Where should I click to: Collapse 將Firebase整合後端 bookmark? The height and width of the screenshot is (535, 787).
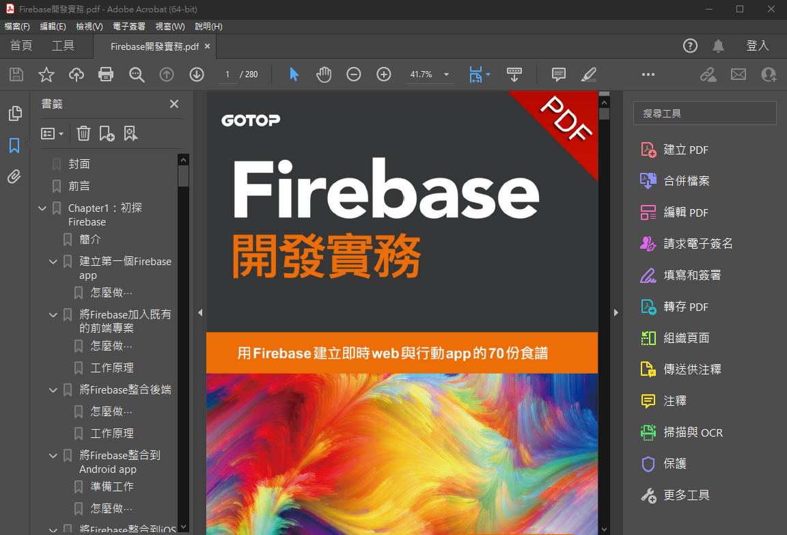(53, 390)
